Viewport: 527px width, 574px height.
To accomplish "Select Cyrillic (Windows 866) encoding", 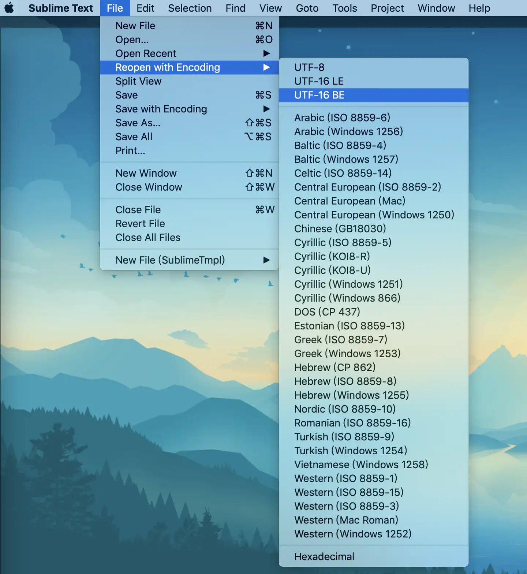I will point(374,298).
